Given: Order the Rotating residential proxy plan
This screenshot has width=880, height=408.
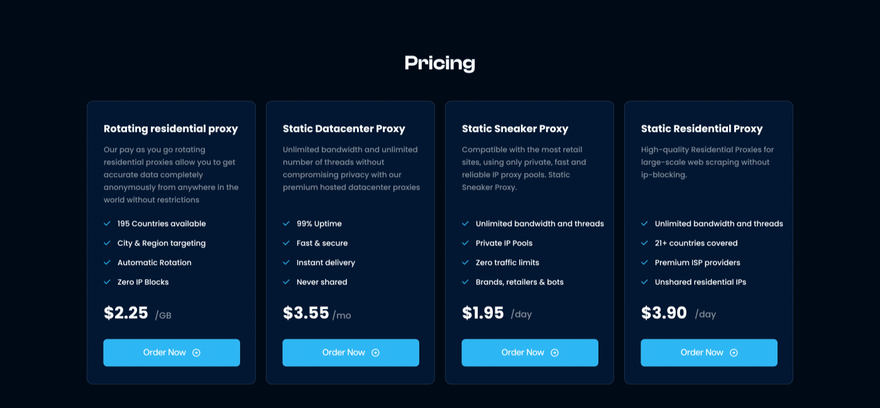Looking at the screenshot, I should (x=172, y=353).
